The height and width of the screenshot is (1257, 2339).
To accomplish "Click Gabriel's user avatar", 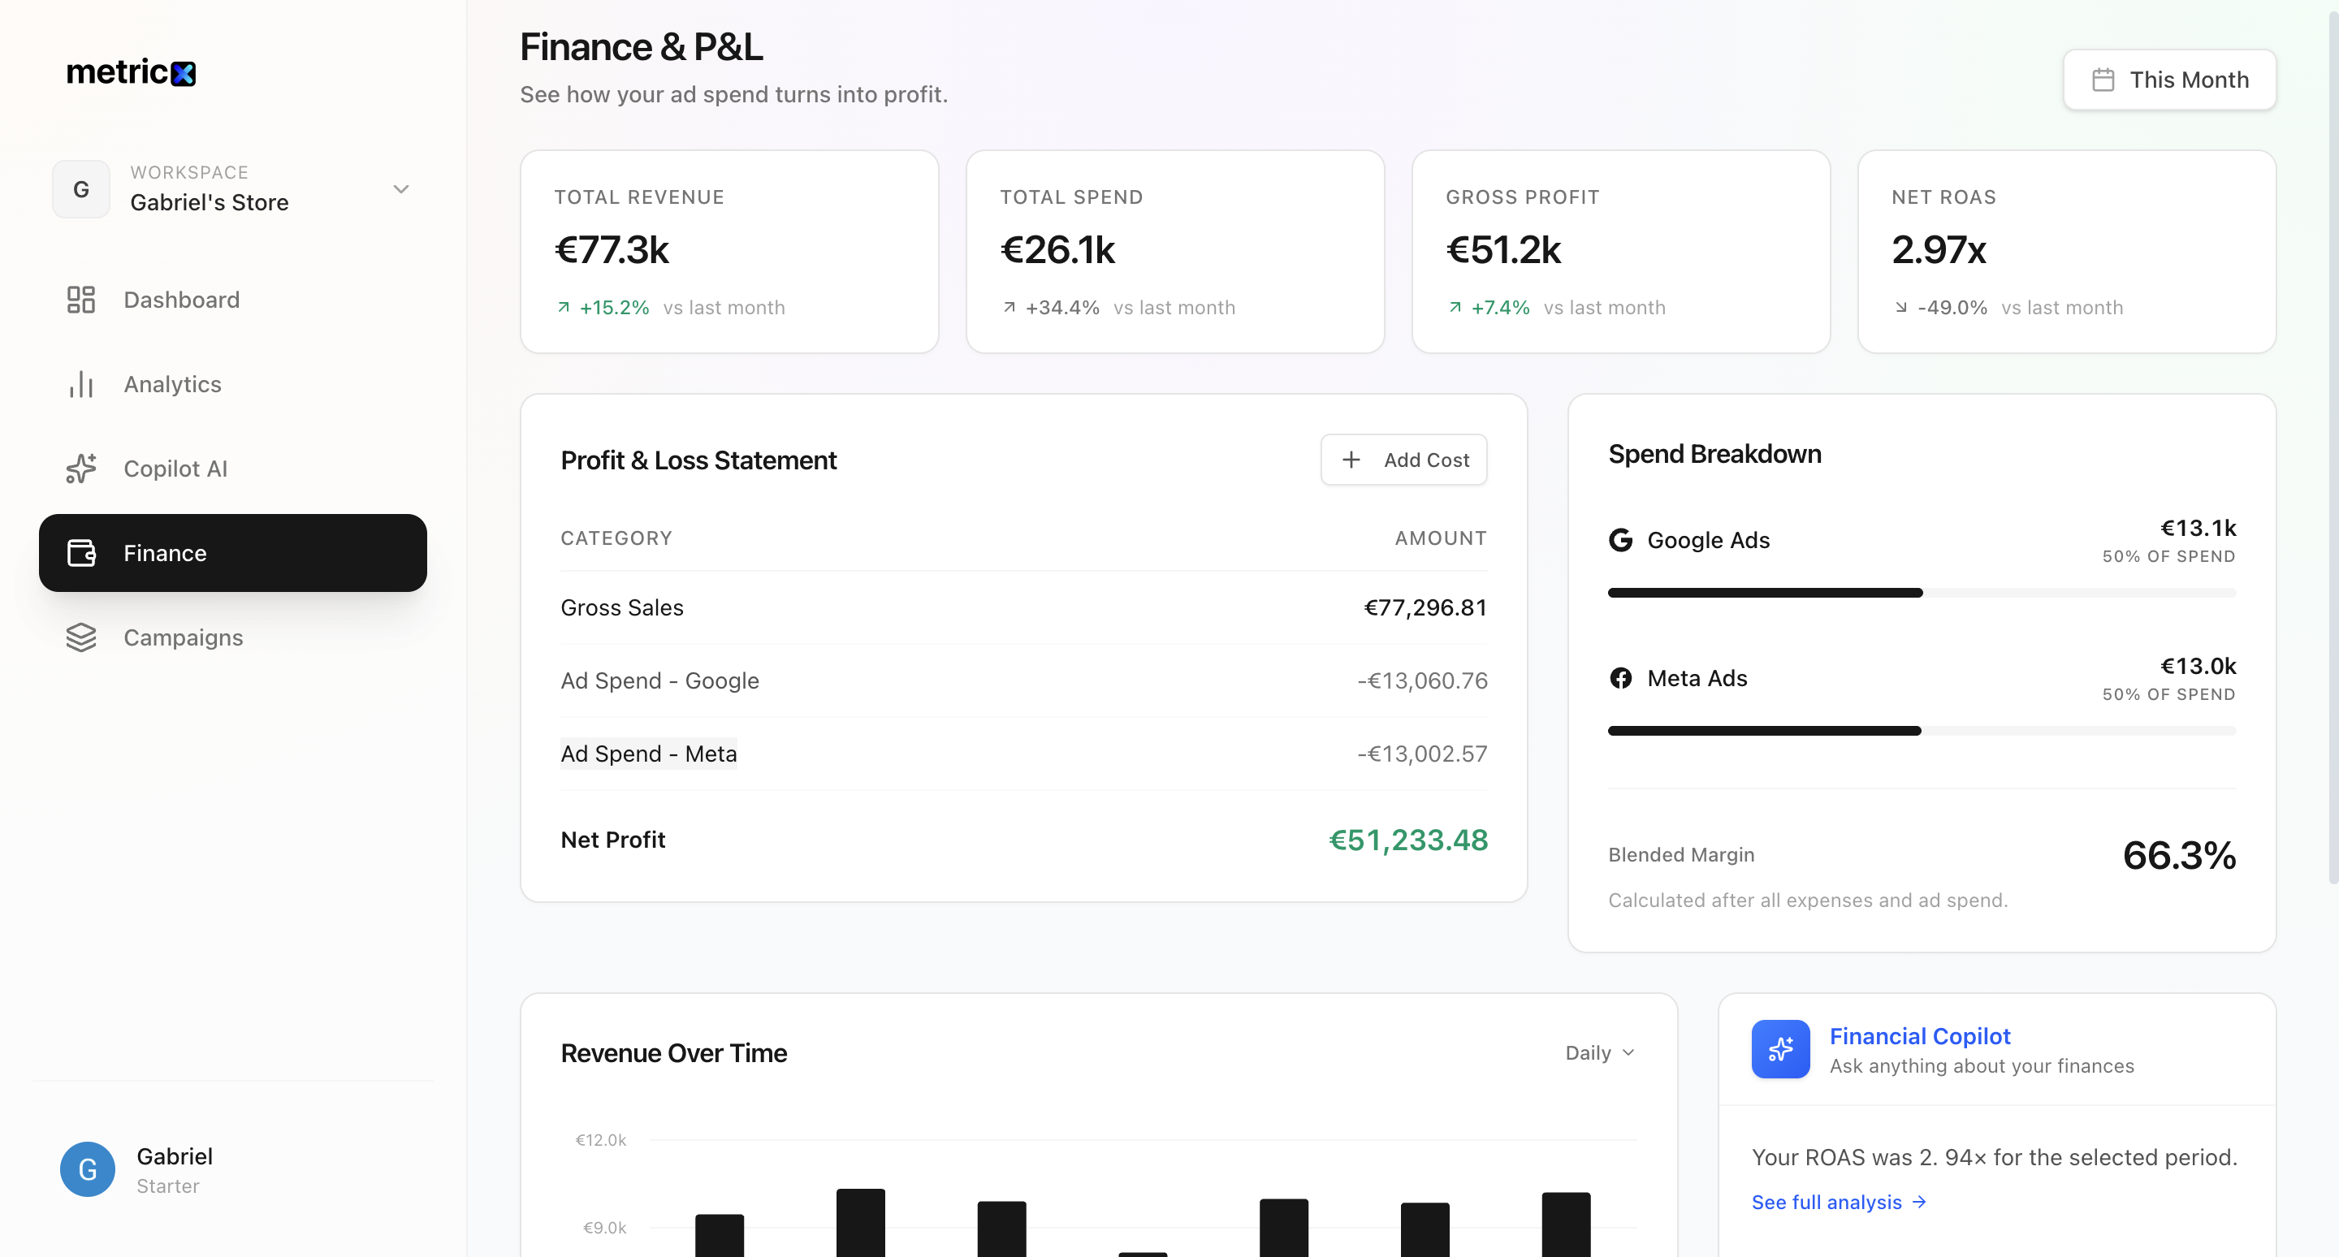I will pos(87,1169).
